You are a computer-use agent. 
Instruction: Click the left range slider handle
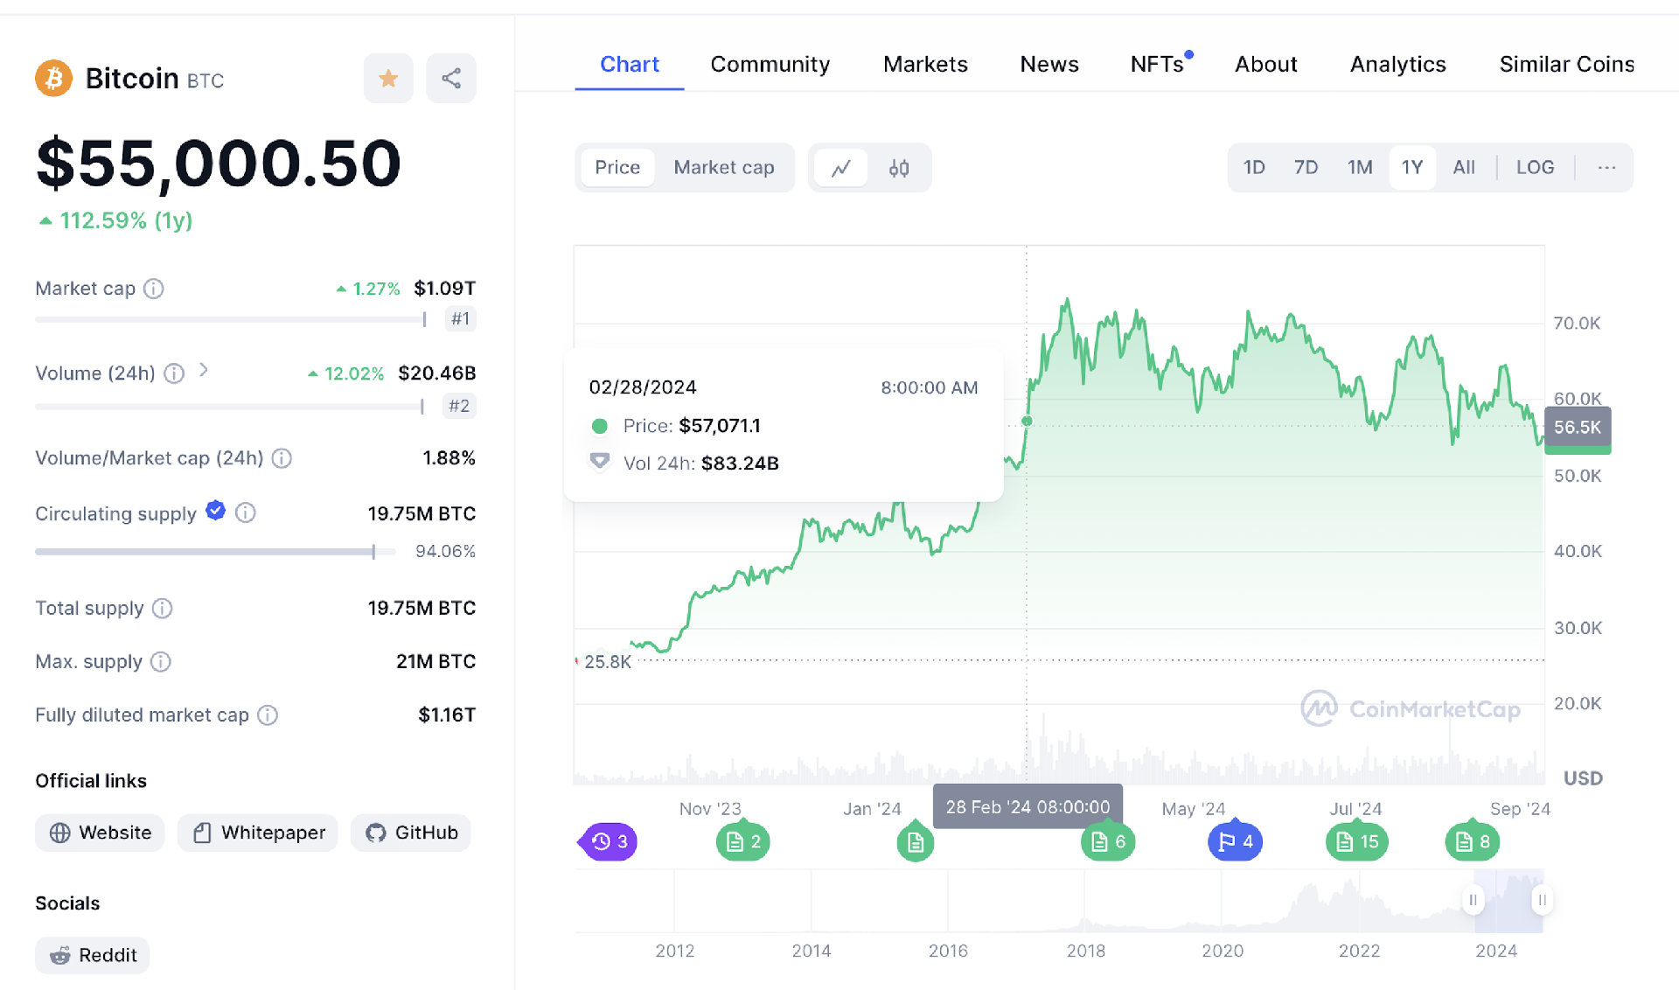pos(1473,900)
